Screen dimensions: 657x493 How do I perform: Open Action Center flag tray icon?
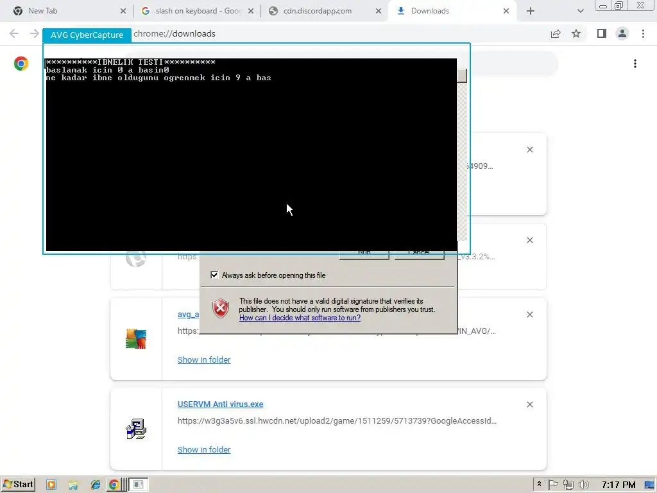[x=553, y=485]
